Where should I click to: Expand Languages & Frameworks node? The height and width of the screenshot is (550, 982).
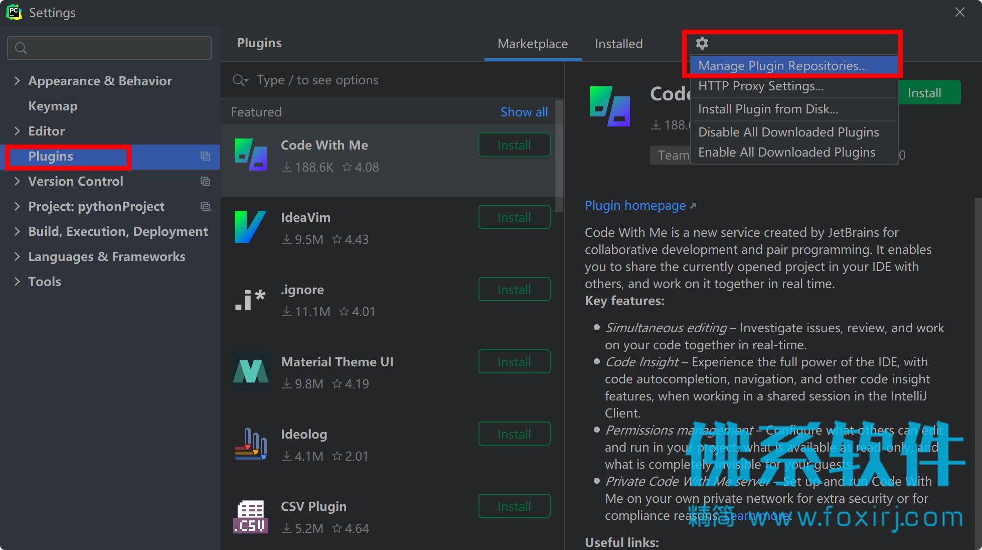point(17,256)
